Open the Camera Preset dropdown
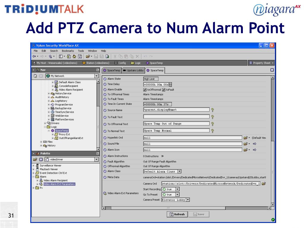 (188, 200)
